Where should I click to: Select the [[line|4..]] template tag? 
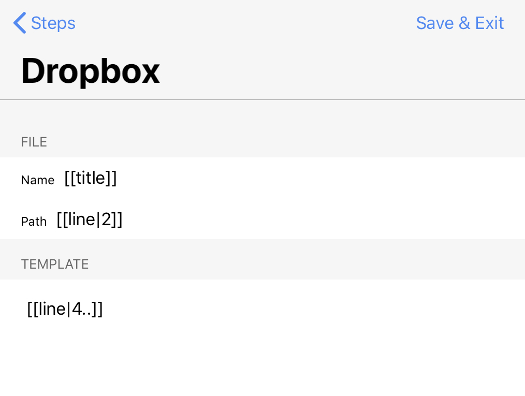[65, 309]
